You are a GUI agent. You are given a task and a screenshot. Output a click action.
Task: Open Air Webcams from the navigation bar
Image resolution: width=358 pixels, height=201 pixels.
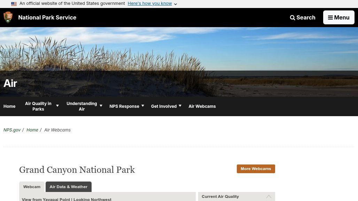coord(202,106)
